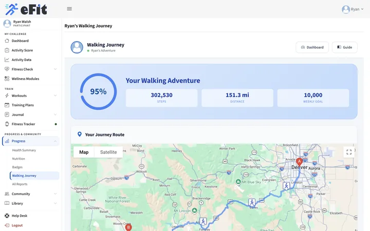Click the Mt Lincoln green marker
Image resolution: width=370 pixels, height=231 pixels.
[194, 210]
